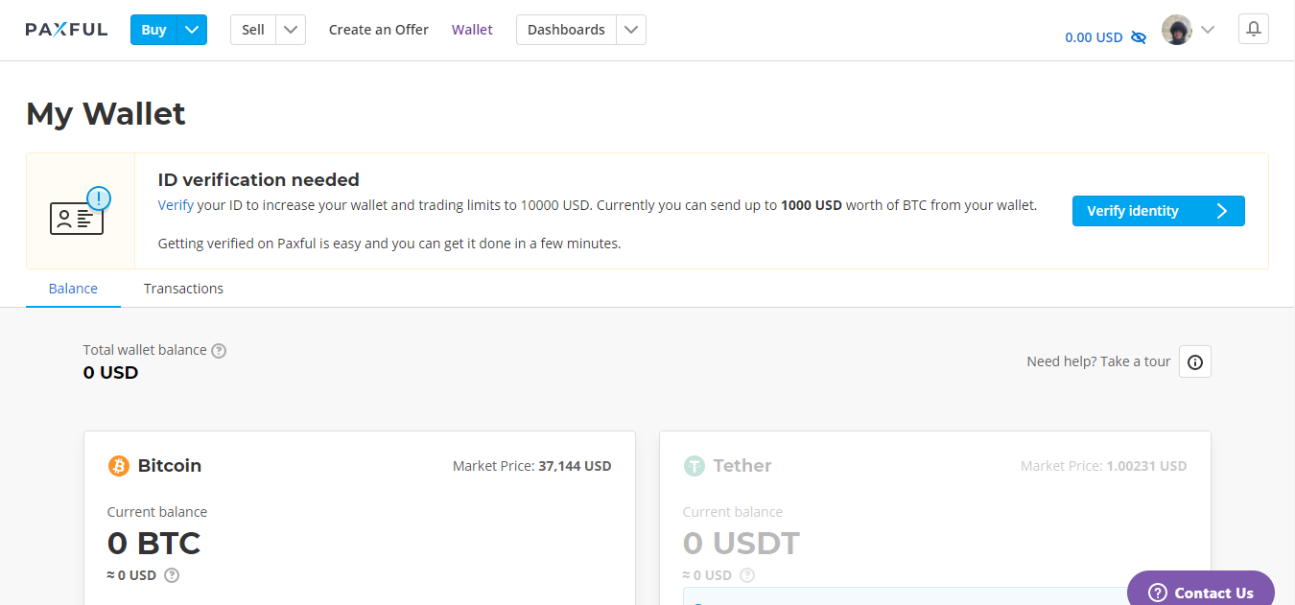Open Wallet in the top navigation
The image size is (1295, 605).
pos(472,30)
